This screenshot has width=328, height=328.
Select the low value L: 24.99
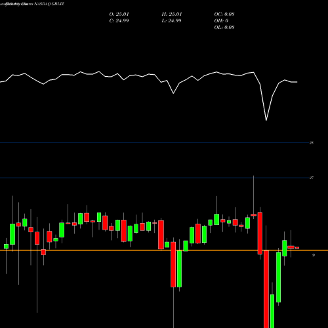[x=171, y=21]
